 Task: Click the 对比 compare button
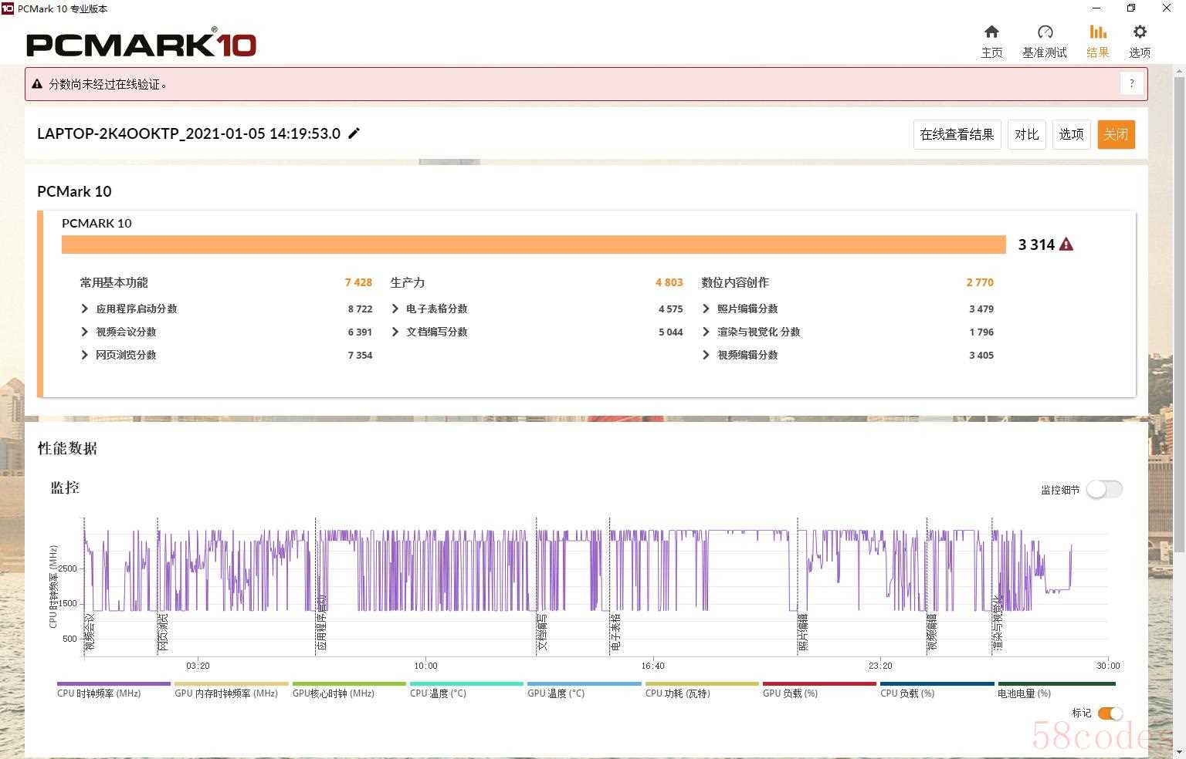pos(1027,134)
